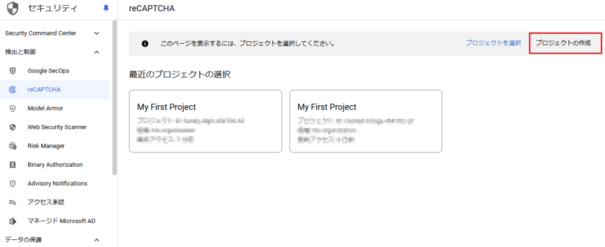
Task: Click the reCAPTCHA sidebar icon
Action: pyautogui.click(x=12, y=90)
